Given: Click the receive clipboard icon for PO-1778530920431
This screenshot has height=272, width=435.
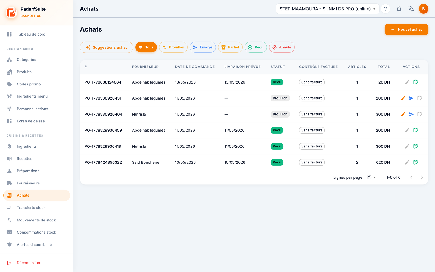Looking at the screenshot, I should coord(420,98).
